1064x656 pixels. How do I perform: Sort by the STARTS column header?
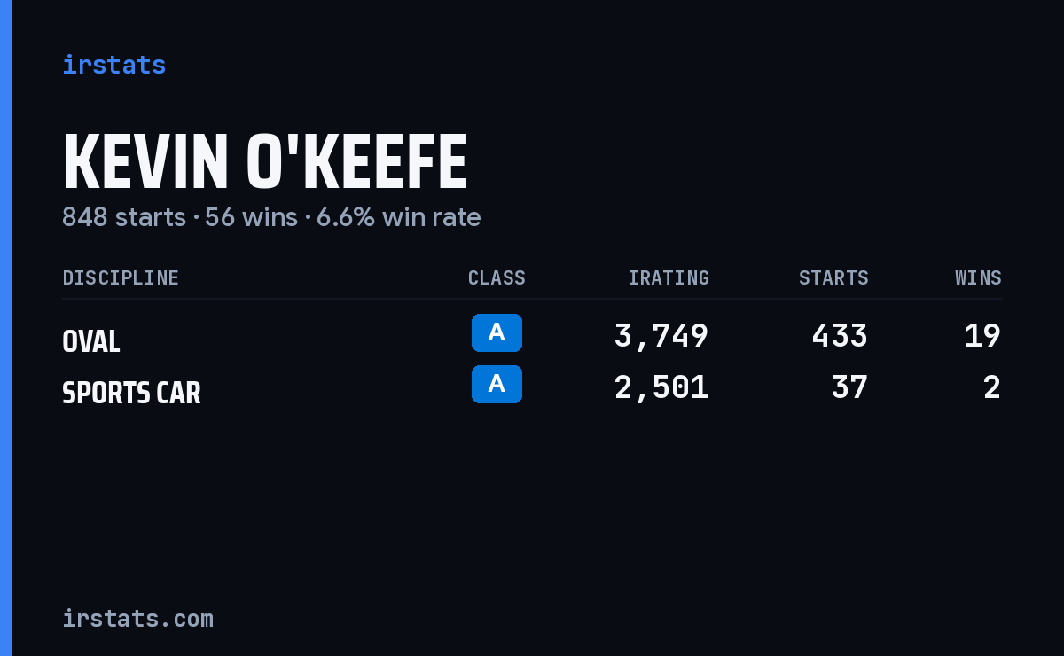click(x=833, y=277)
